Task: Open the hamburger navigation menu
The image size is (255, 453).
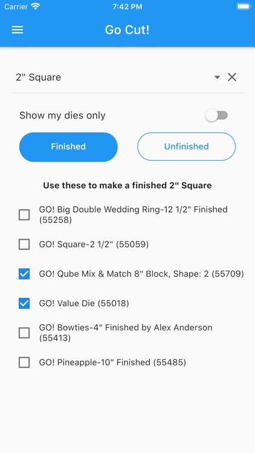Action: [18, 30]
